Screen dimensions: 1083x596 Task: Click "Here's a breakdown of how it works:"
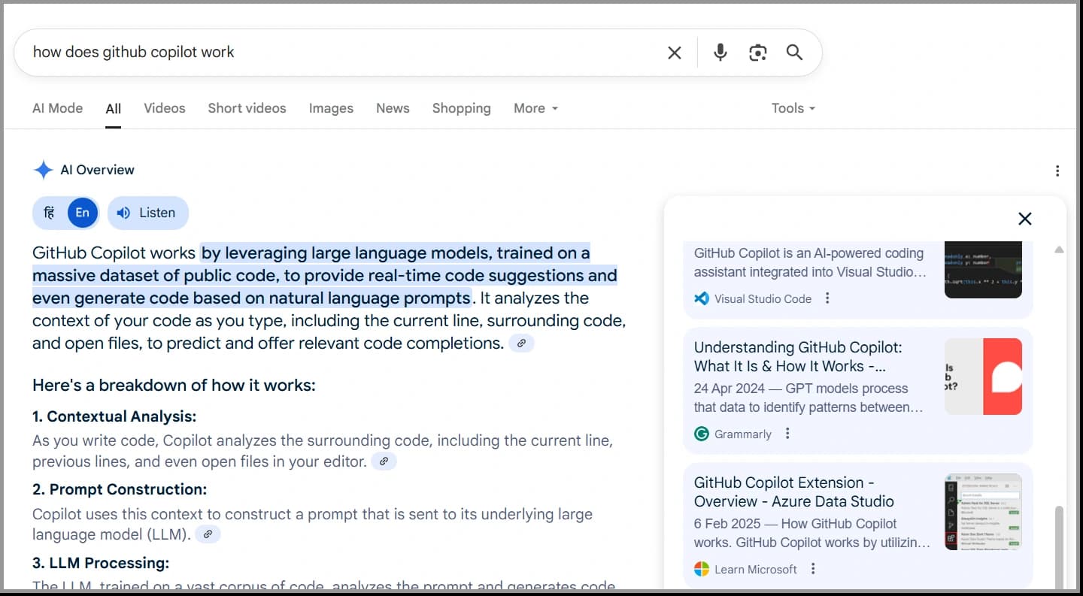click(x=174, y=386)
